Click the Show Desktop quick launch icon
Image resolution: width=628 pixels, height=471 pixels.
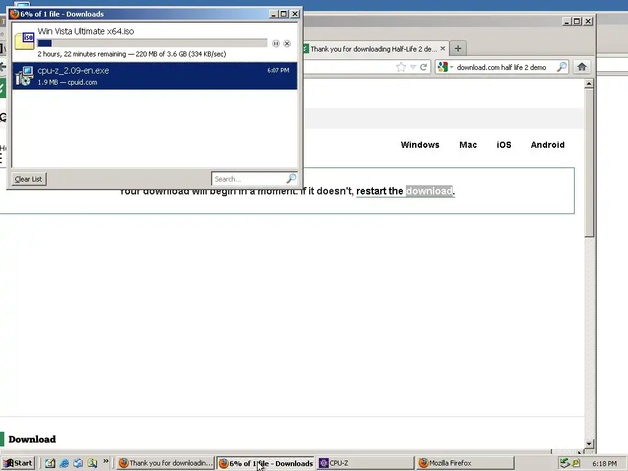[x=50, y=463]
